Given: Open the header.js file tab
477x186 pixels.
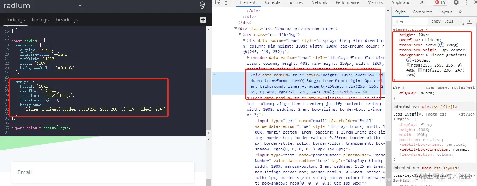Looking at the screenshot, I should pyautogui.click(x=67, y=20).
